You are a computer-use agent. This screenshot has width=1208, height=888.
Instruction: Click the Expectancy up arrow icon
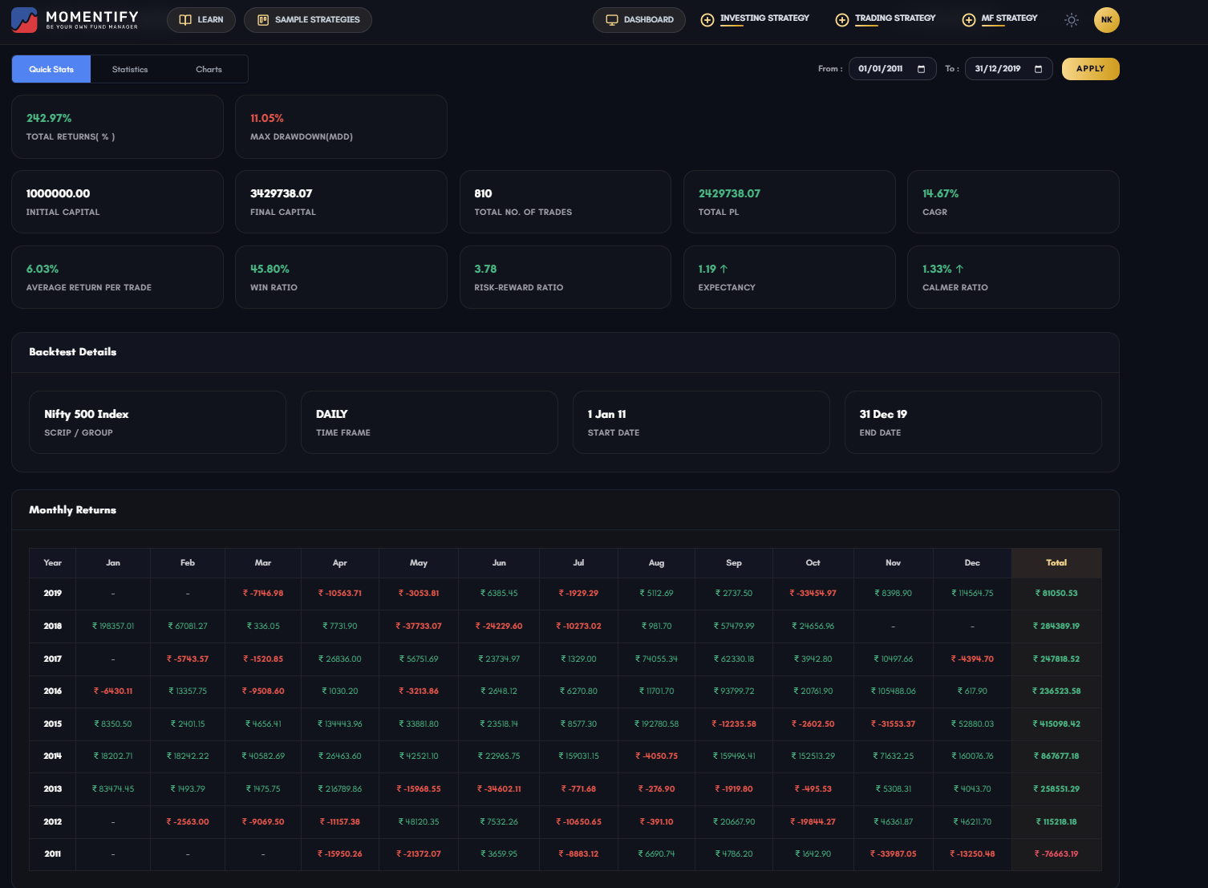click(724, 269)
